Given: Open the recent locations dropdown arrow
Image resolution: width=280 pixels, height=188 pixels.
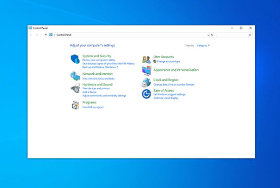Looking at the screenshot, I should click(41, 35).
